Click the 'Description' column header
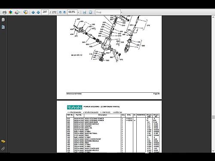215x161 pixels. pos(102,115)
